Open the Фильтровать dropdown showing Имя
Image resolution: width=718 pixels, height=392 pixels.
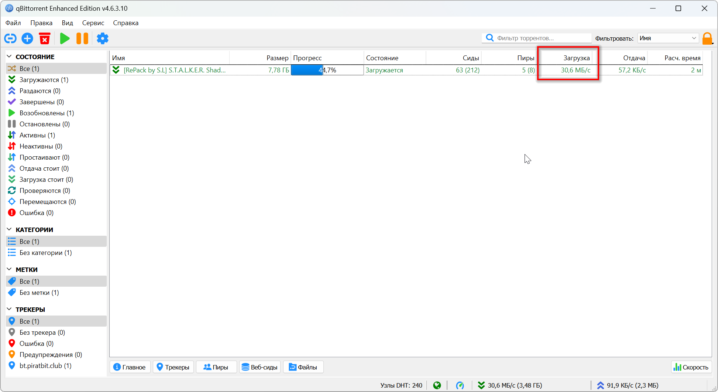pos(668,38)
